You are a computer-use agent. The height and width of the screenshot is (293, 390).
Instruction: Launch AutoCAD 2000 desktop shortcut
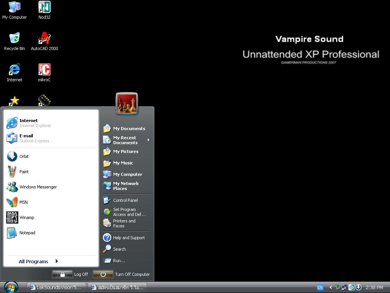pyautogui.click(x=44, y=41)
